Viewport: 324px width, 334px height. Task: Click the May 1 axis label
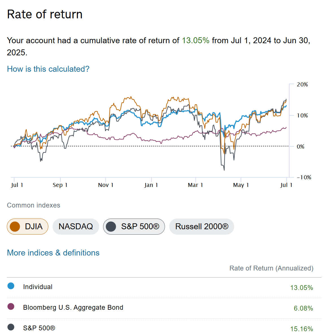coord(241,185)
